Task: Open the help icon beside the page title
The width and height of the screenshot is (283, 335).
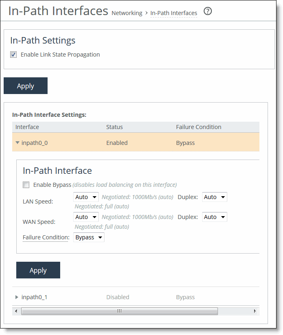Action: (x=208, y=11)
